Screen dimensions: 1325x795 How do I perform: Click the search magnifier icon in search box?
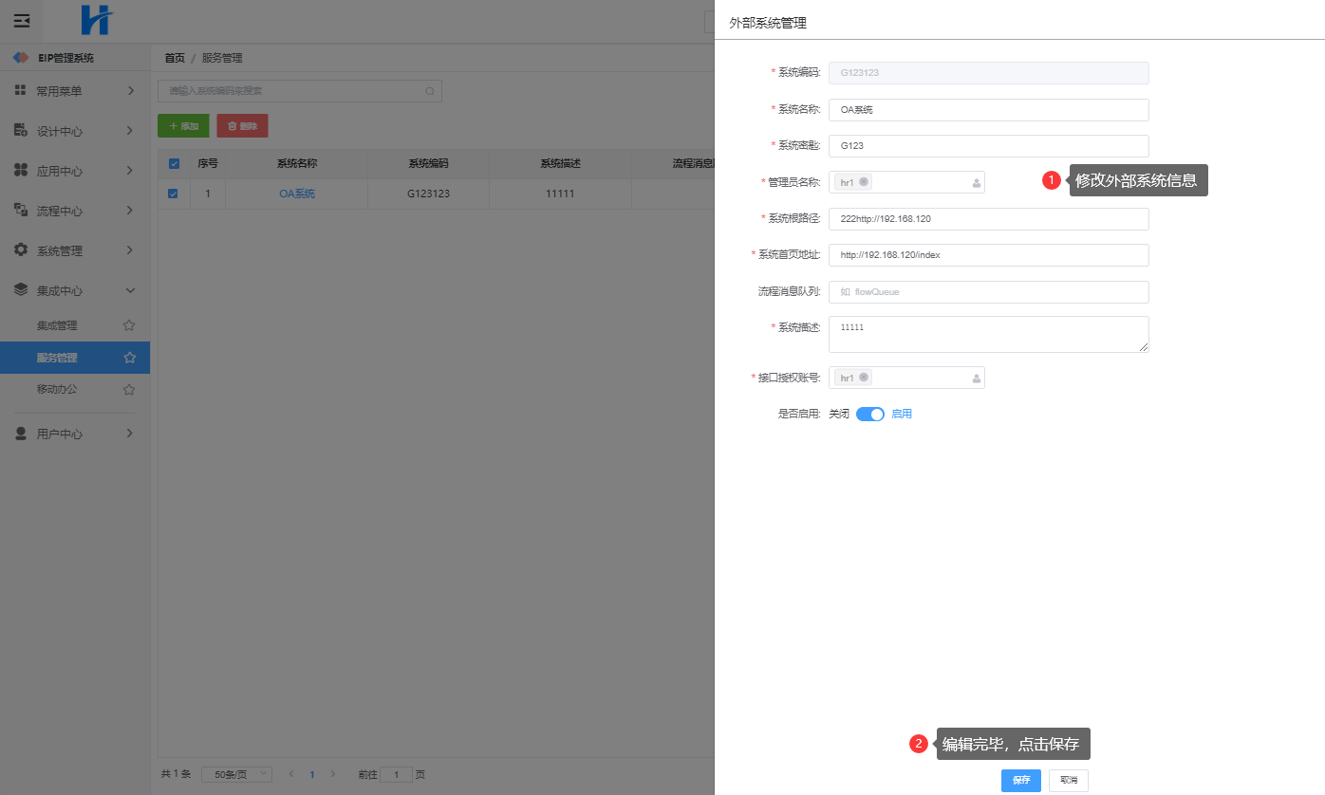coord(429,91)
